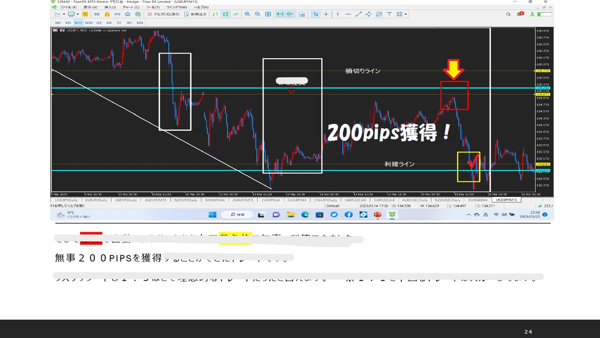Select the M1 timeframe
This screenshot has height=338, width=600.
pos(58,23)
